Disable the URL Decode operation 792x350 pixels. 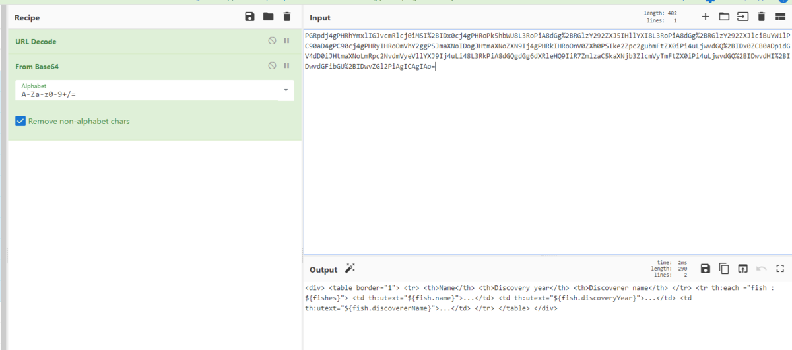click(272, 41)
